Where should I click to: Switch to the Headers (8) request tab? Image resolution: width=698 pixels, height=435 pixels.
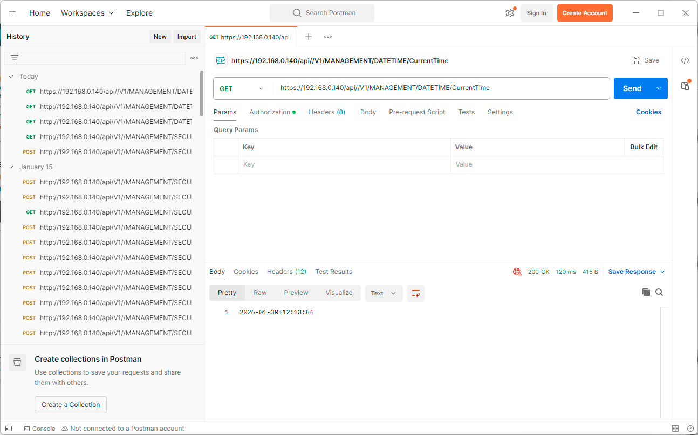click(x=327, y=112)
